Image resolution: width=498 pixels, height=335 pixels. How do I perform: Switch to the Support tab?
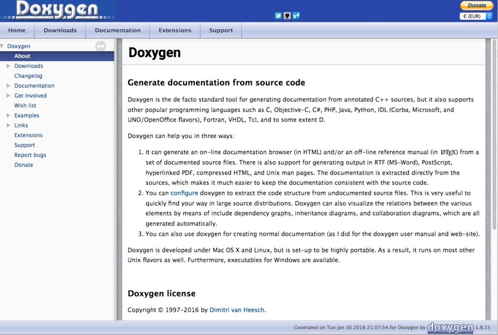coord(221,30)
